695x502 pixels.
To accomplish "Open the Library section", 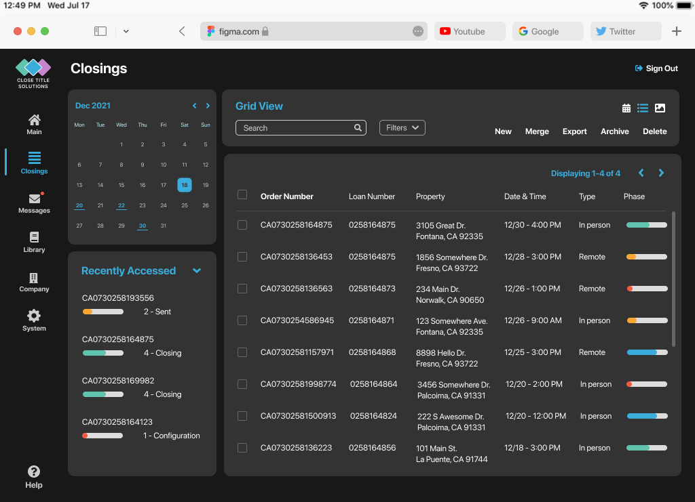I will coord(34,242).
